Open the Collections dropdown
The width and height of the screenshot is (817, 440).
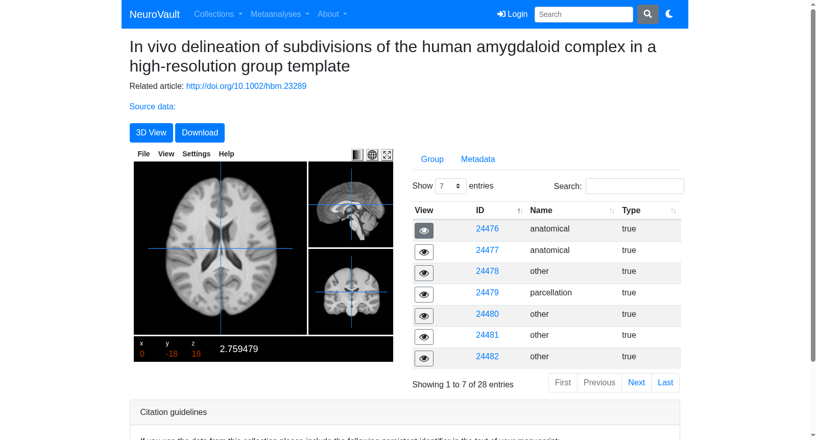218,14
